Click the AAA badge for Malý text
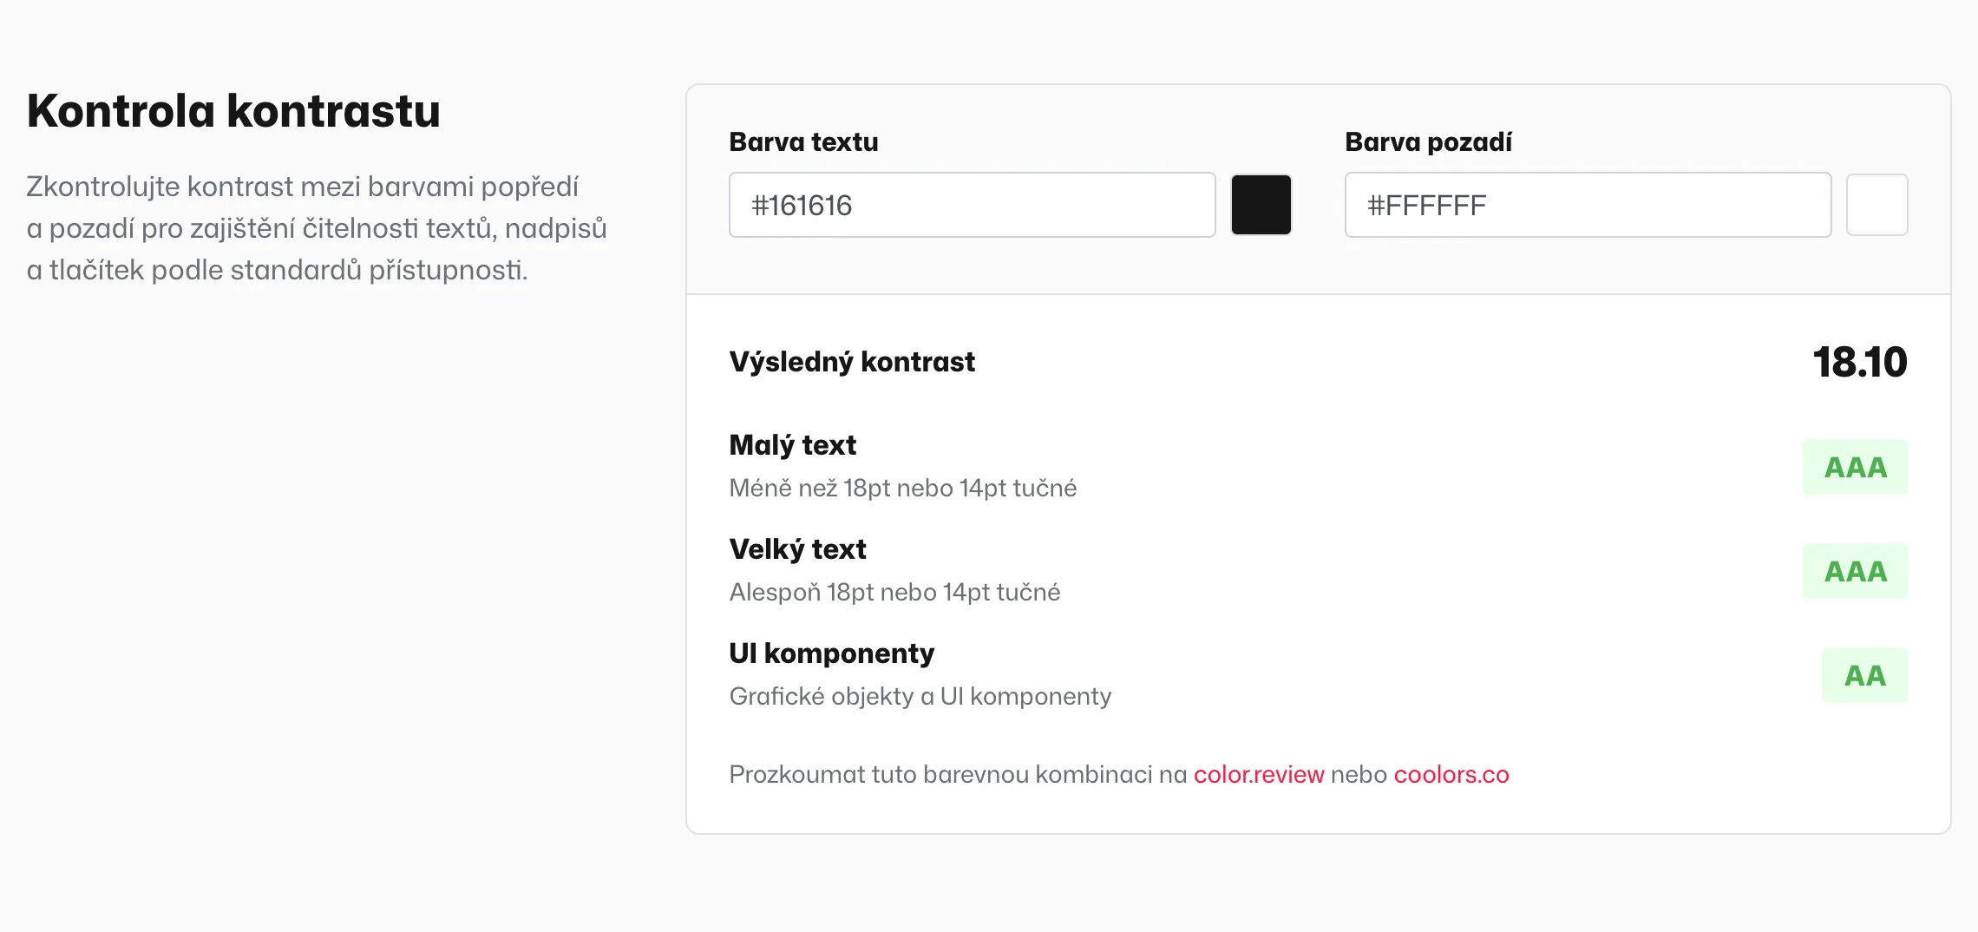Image resolution: width=1978 pixels, height=932 pixels. (1856, 467)
